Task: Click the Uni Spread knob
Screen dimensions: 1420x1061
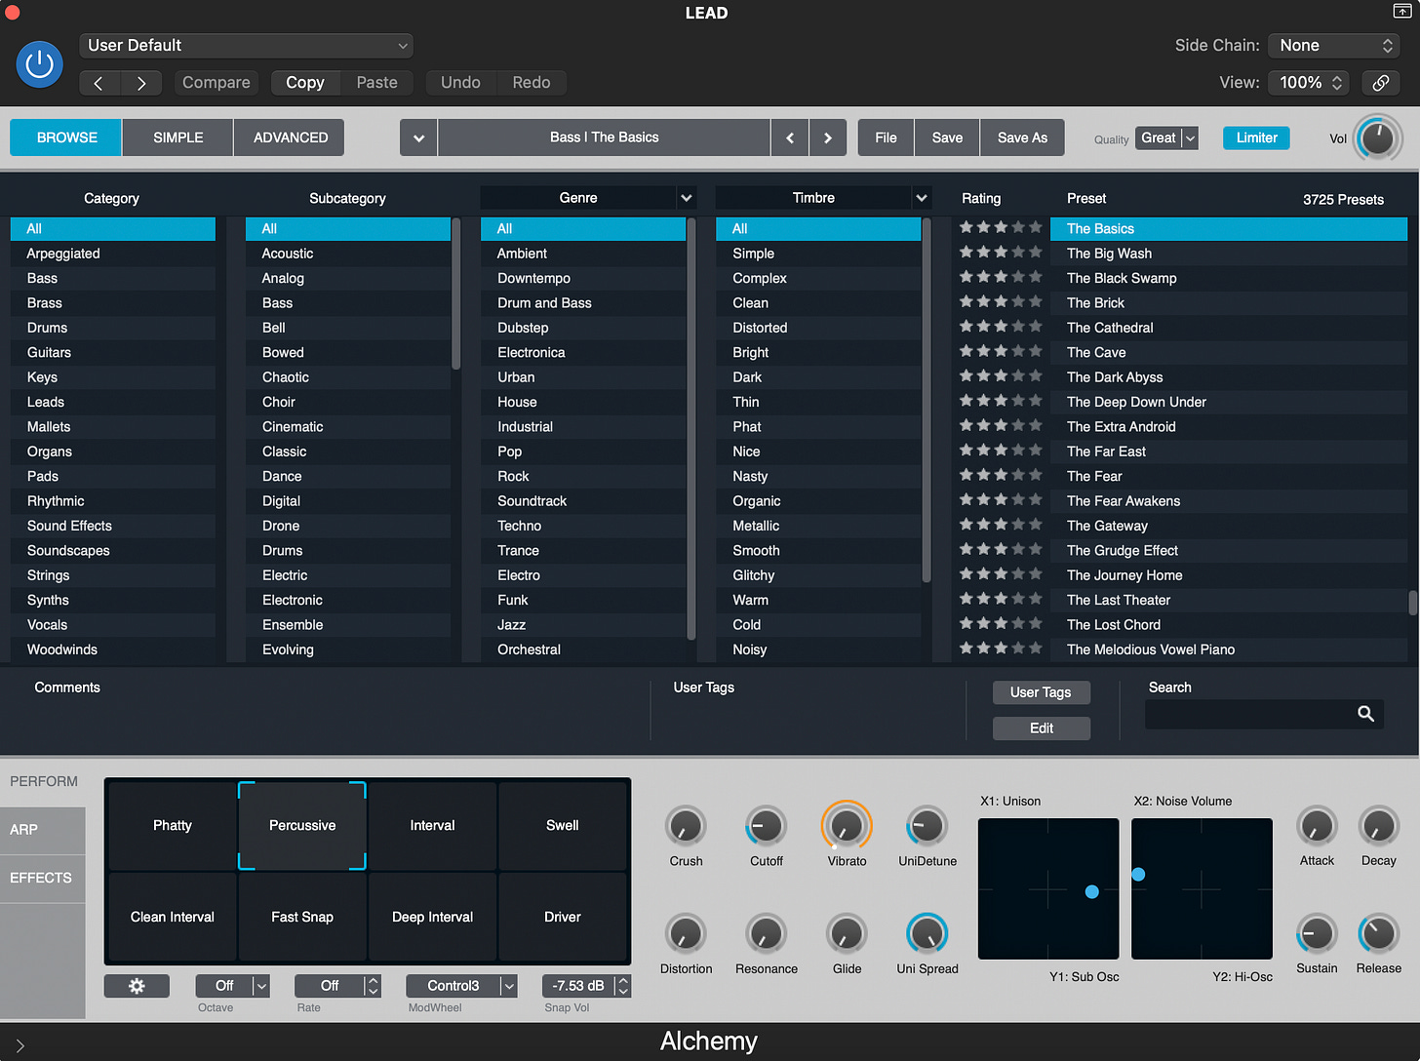Action: click(927, 933)
